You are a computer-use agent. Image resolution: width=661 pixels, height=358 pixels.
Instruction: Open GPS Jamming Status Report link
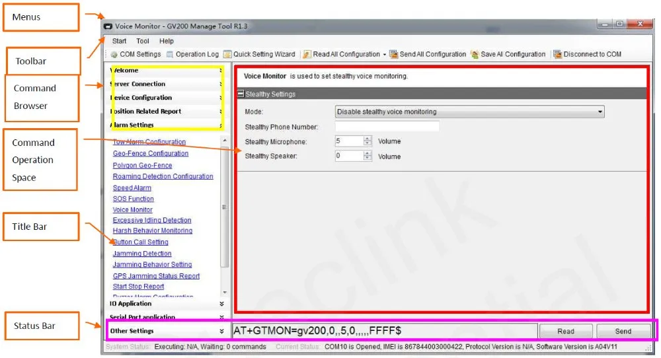pos(156,276)
